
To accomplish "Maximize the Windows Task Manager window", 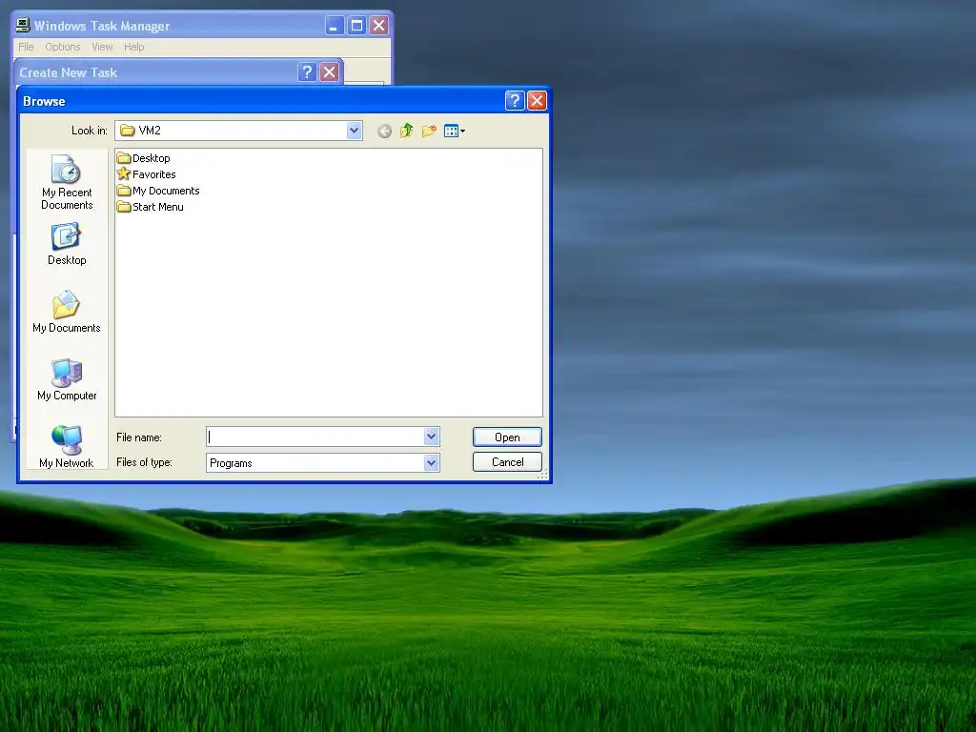I will tap(356, 26).
